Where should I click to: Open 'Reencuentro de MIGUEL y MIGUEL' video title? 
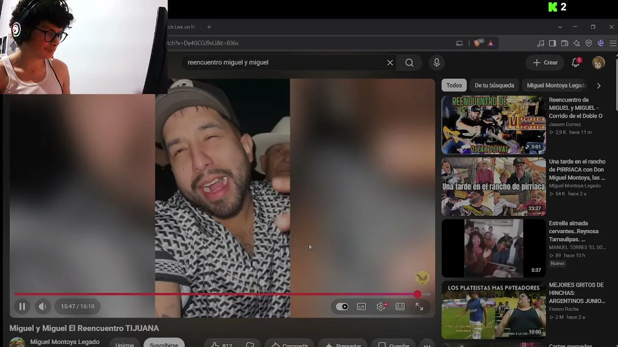(576, 108)
